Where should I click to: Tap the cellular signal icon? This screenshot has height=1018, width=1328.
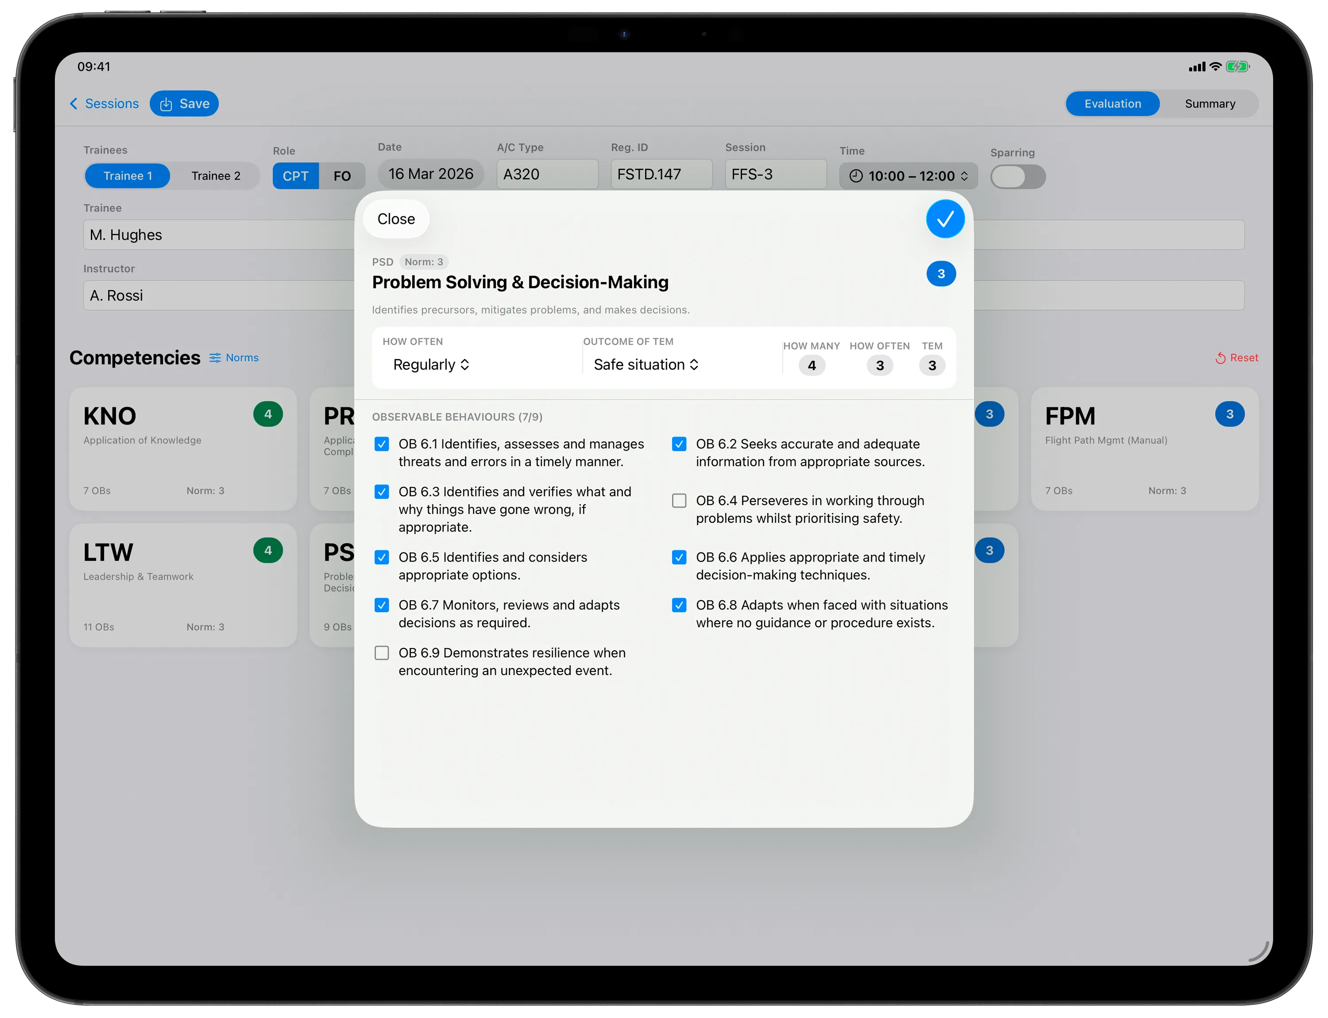coord(1197,67)
